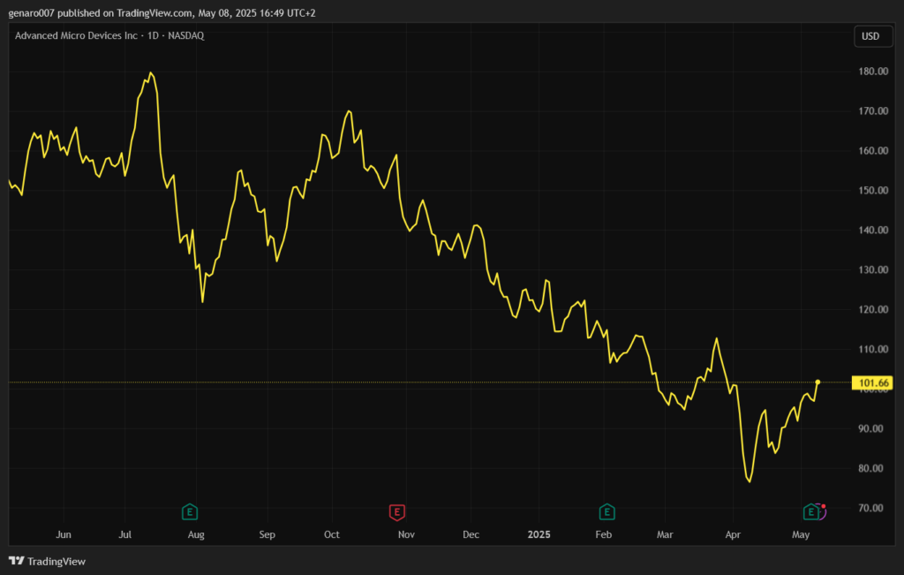Click the yellow 101.66 current price label
This screenshot has height=575, width=904.
pos(873,382)
